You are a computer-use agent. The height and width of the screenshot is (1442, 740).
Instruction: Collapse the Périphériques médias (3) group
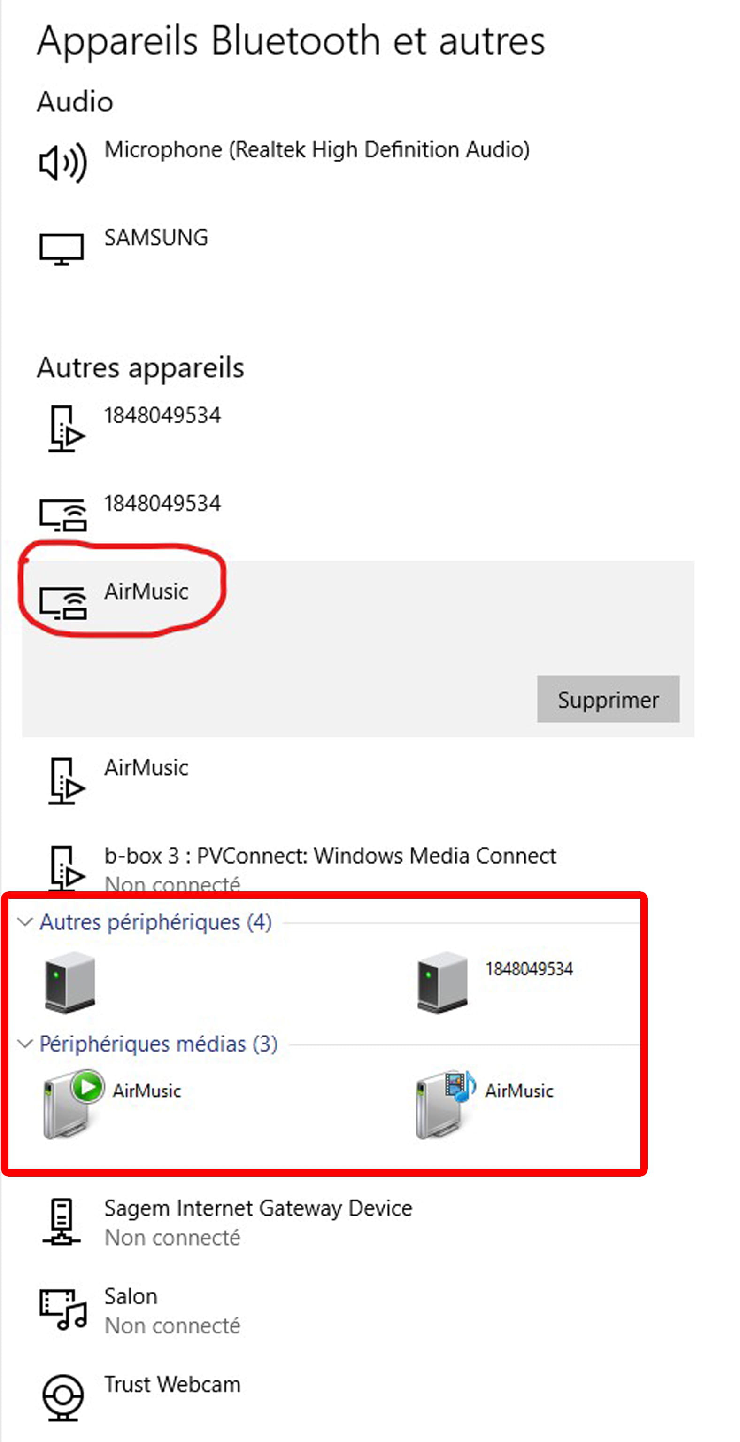pos(24,1044)
